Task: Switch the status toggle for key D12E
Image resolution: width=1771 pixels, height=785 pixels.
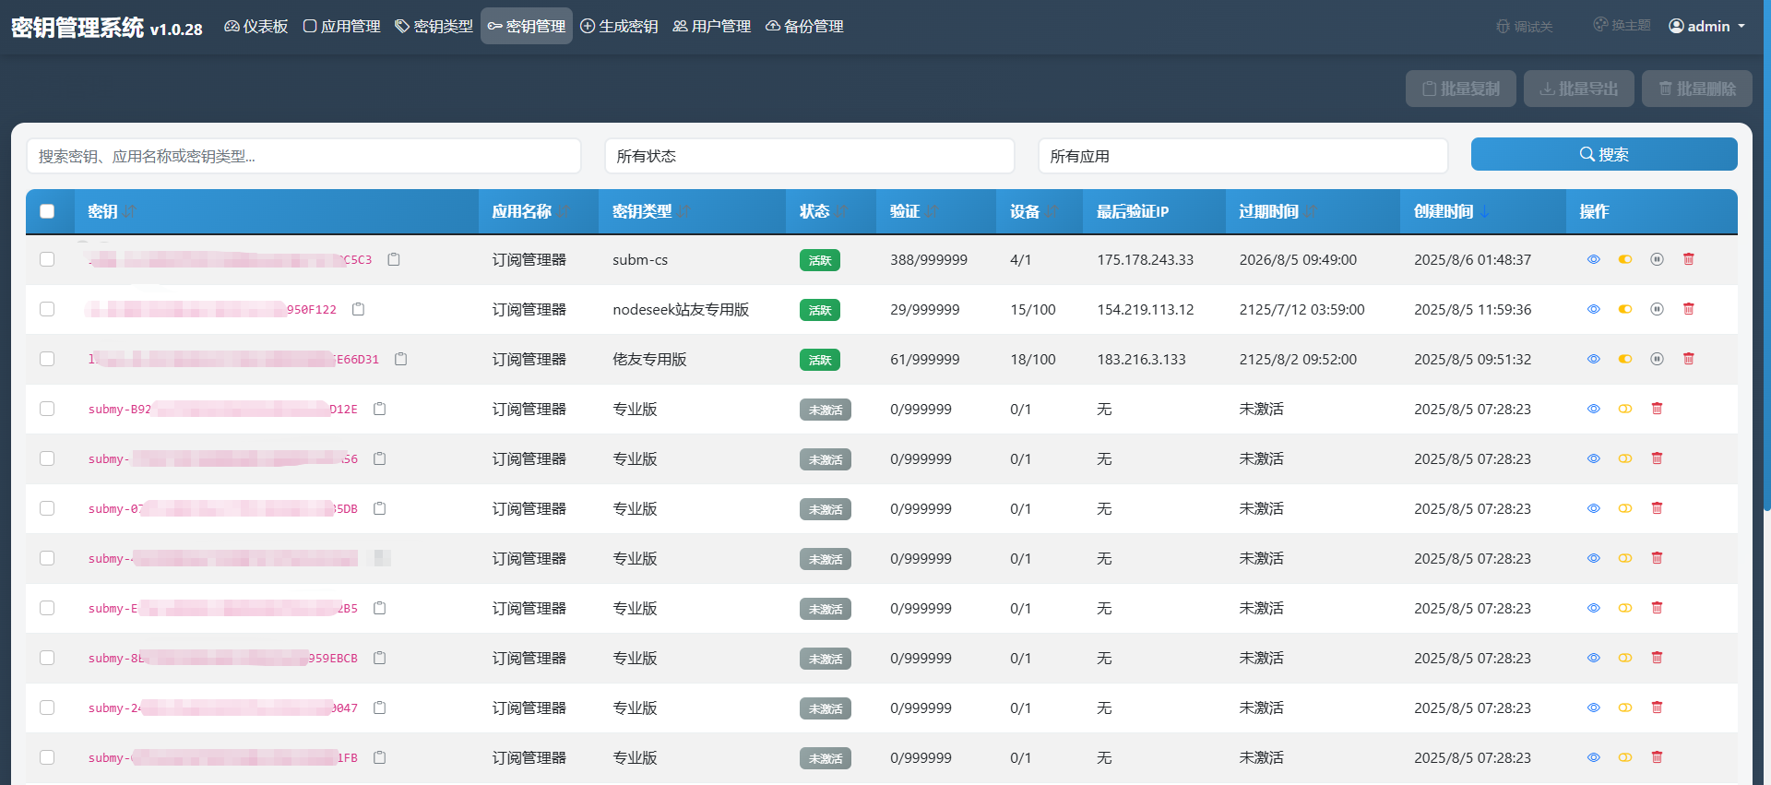Action: (1625, 409)
